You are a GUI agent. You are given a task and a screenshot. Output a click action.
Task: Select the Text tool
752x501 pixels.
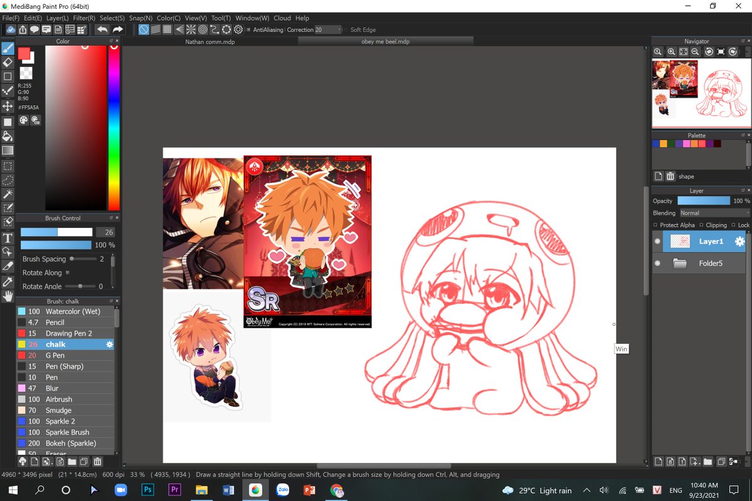click(x=8, y=238)
